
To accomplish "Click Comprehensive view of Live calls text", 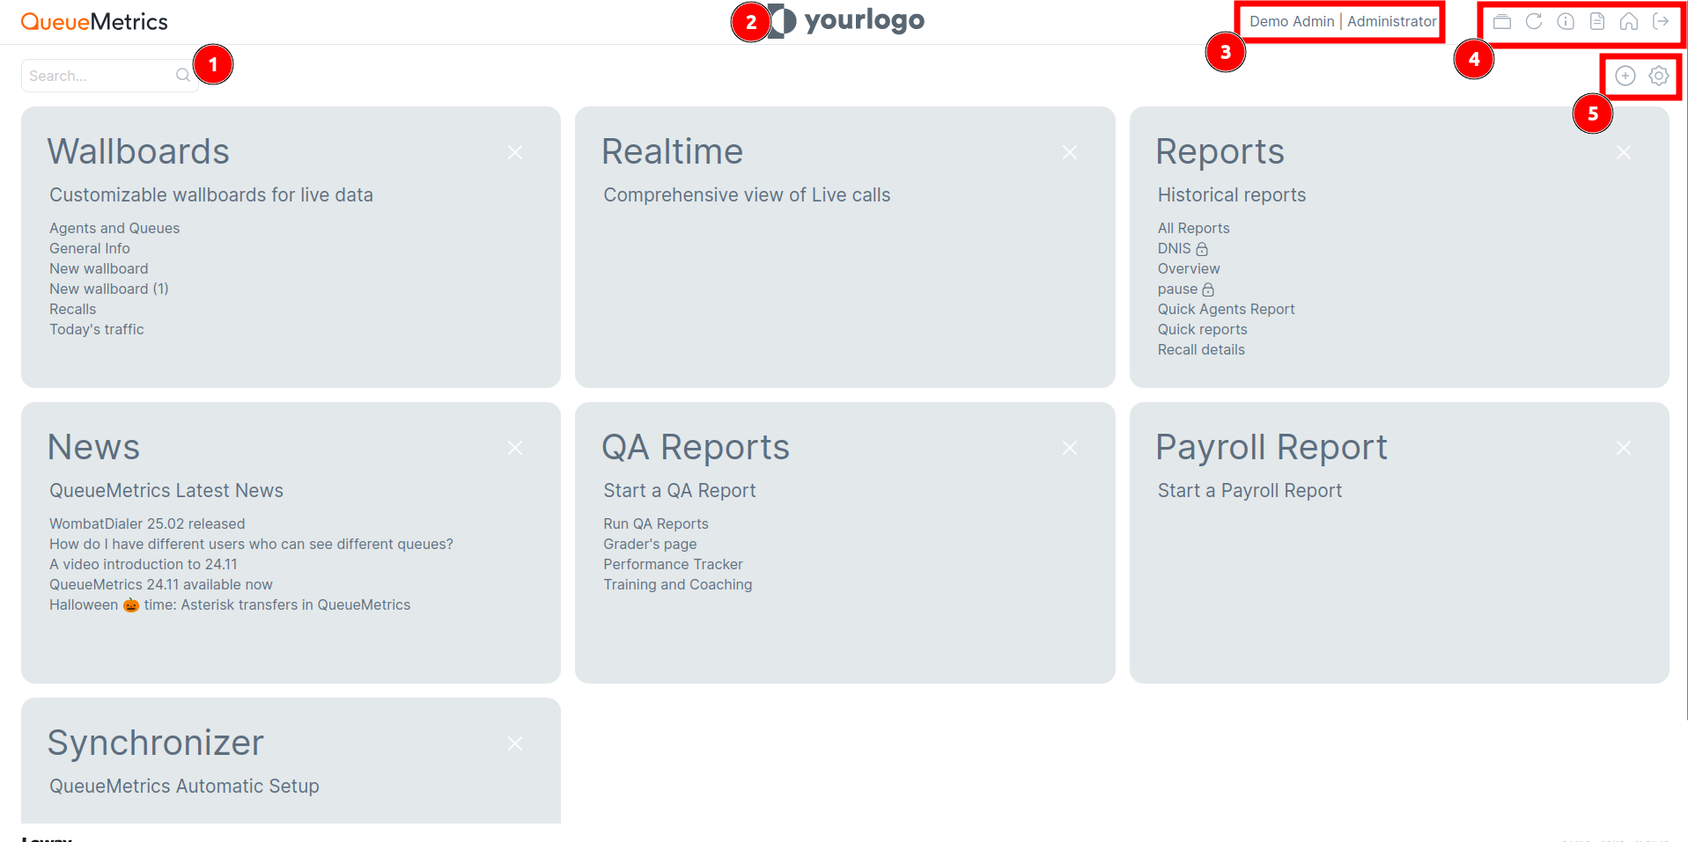I will click(x=747, y=194).
